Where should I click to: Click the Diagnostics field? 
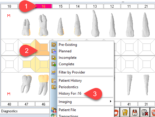pyautogui.click(x=25, y=111)
